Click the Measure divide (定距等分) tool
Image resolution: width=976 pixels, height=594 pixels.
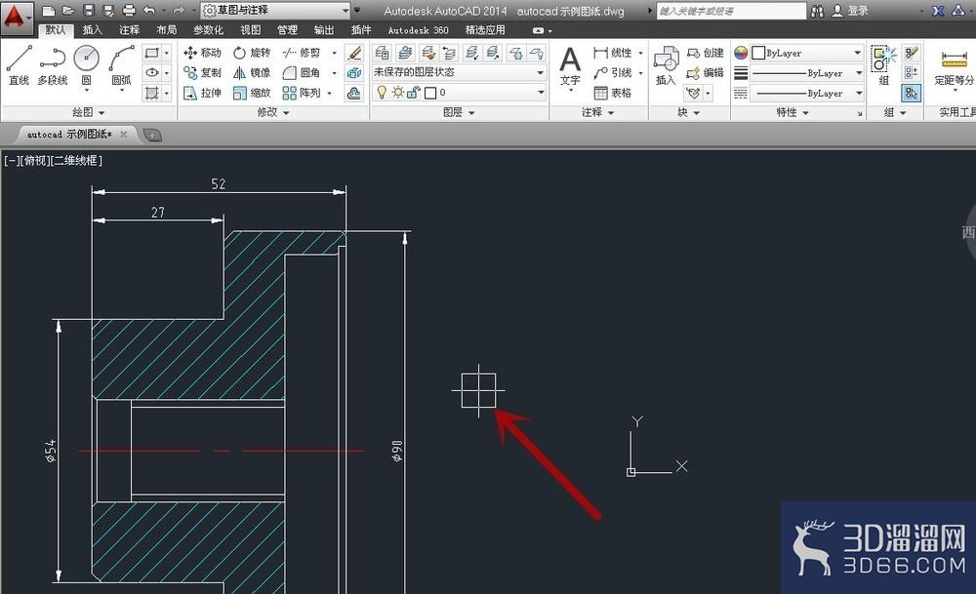pos(954,68)
